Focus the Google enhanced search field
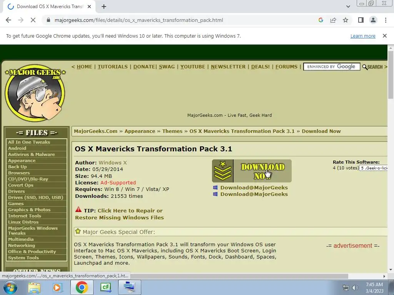Screen dimensions: 394x295 [332, 67]
